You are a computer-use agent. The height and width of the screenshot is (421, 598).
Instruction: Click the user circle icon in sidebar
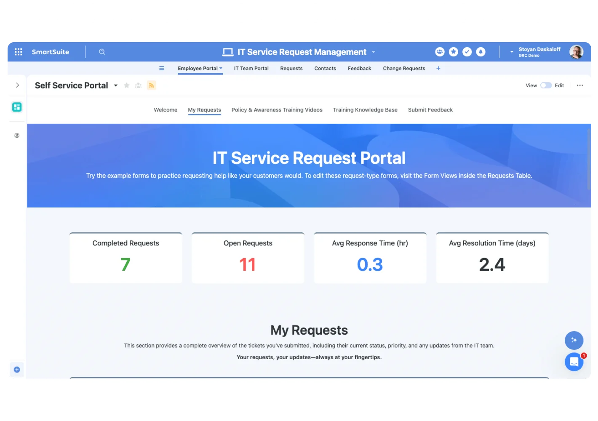[17, 136]
